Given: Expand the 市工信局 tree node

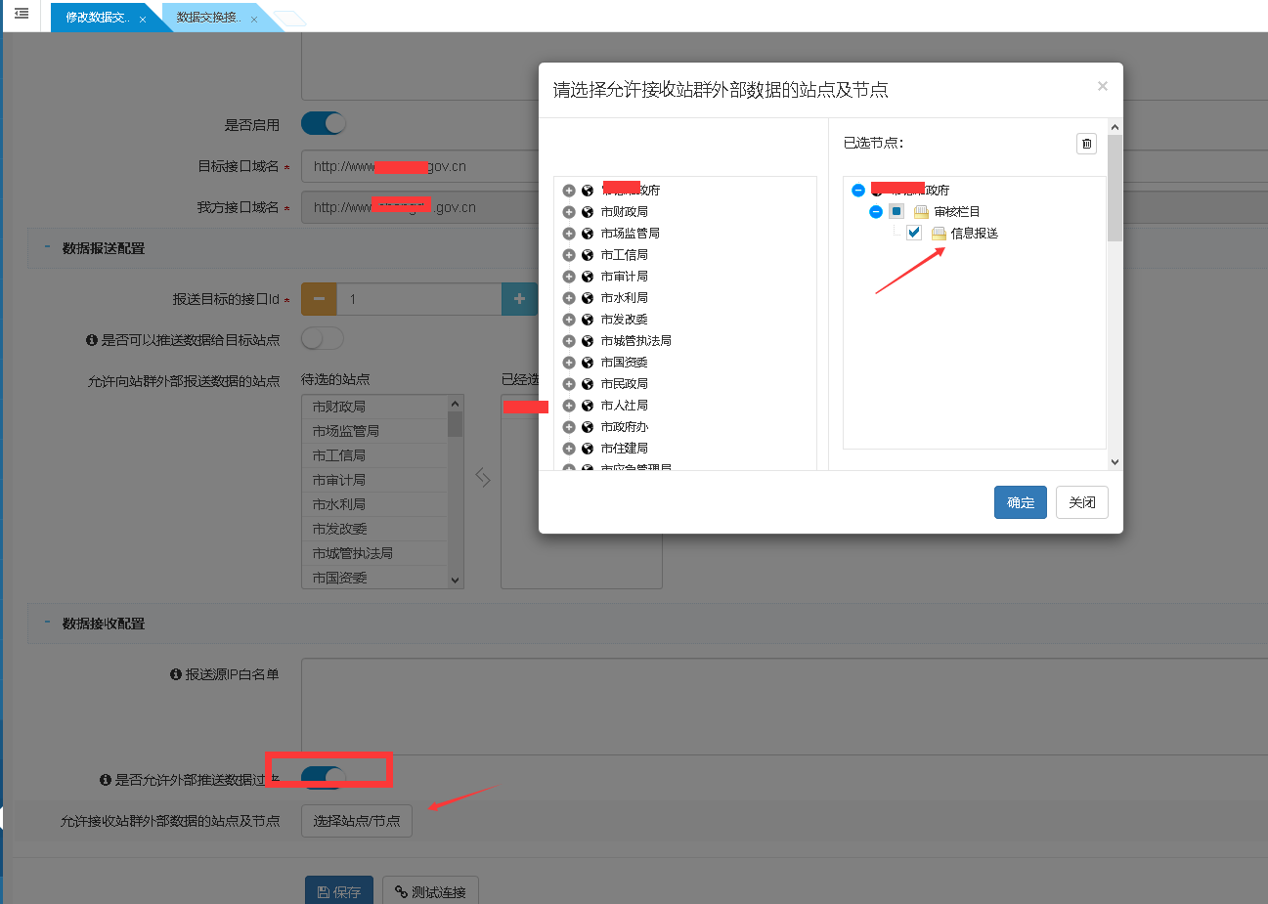Looking at the screenshot, I should (x=569, y=255).
